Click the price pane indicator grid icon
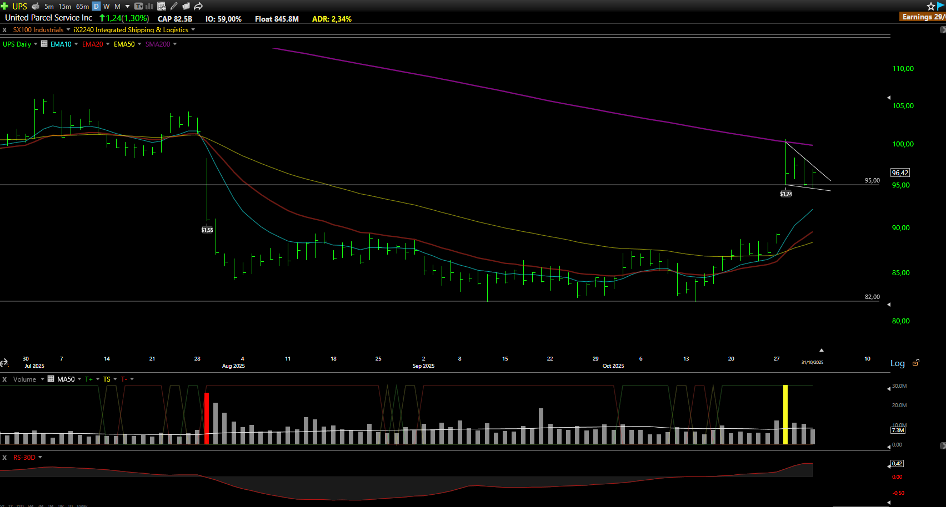This screenshot has width=946, height=507. (x=44, y=44)
